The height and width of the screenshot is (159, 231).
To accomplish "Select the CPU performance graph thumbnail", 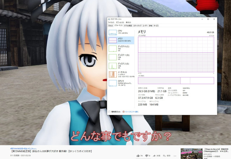I will (x=113, y=32).
